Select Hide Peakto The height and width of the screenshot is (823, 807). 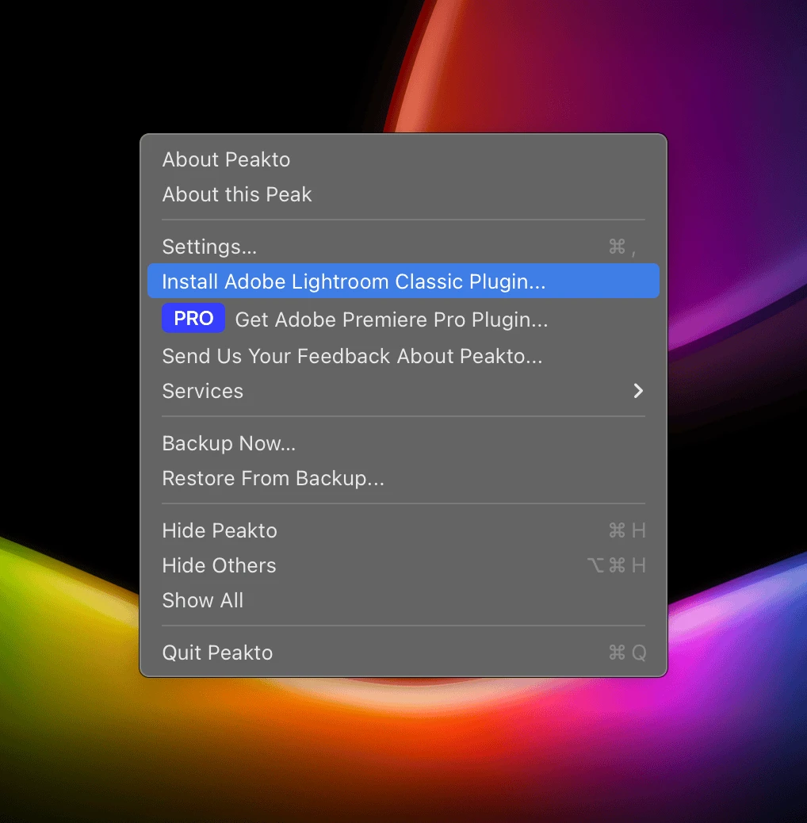pyautogui.click(x=403, y=530)
